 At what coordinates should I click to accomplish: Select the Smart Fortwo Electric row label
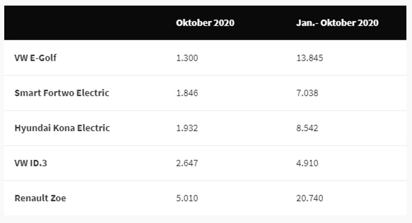pyautogui.click(x=62, y=92)
